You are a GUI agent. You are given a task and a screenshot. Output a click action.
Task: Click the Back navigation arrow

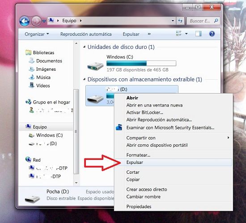(24, 21)
